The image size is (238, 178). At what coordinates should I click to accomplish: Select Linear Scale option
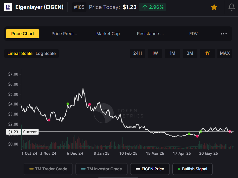click(x=20, y=53)
